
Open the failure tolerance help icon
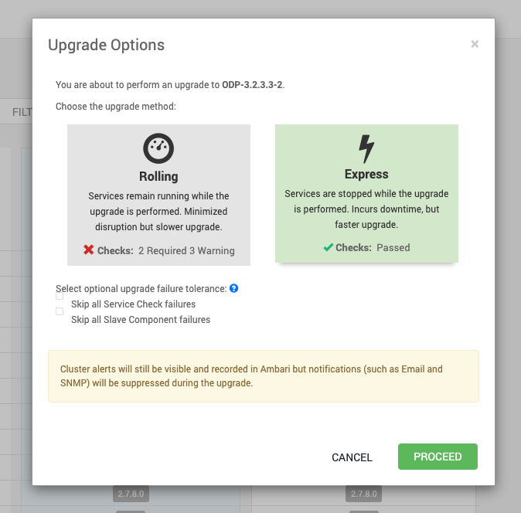point(234,288)
